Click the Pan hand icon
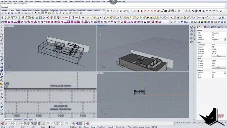 (x=108, y=11)
